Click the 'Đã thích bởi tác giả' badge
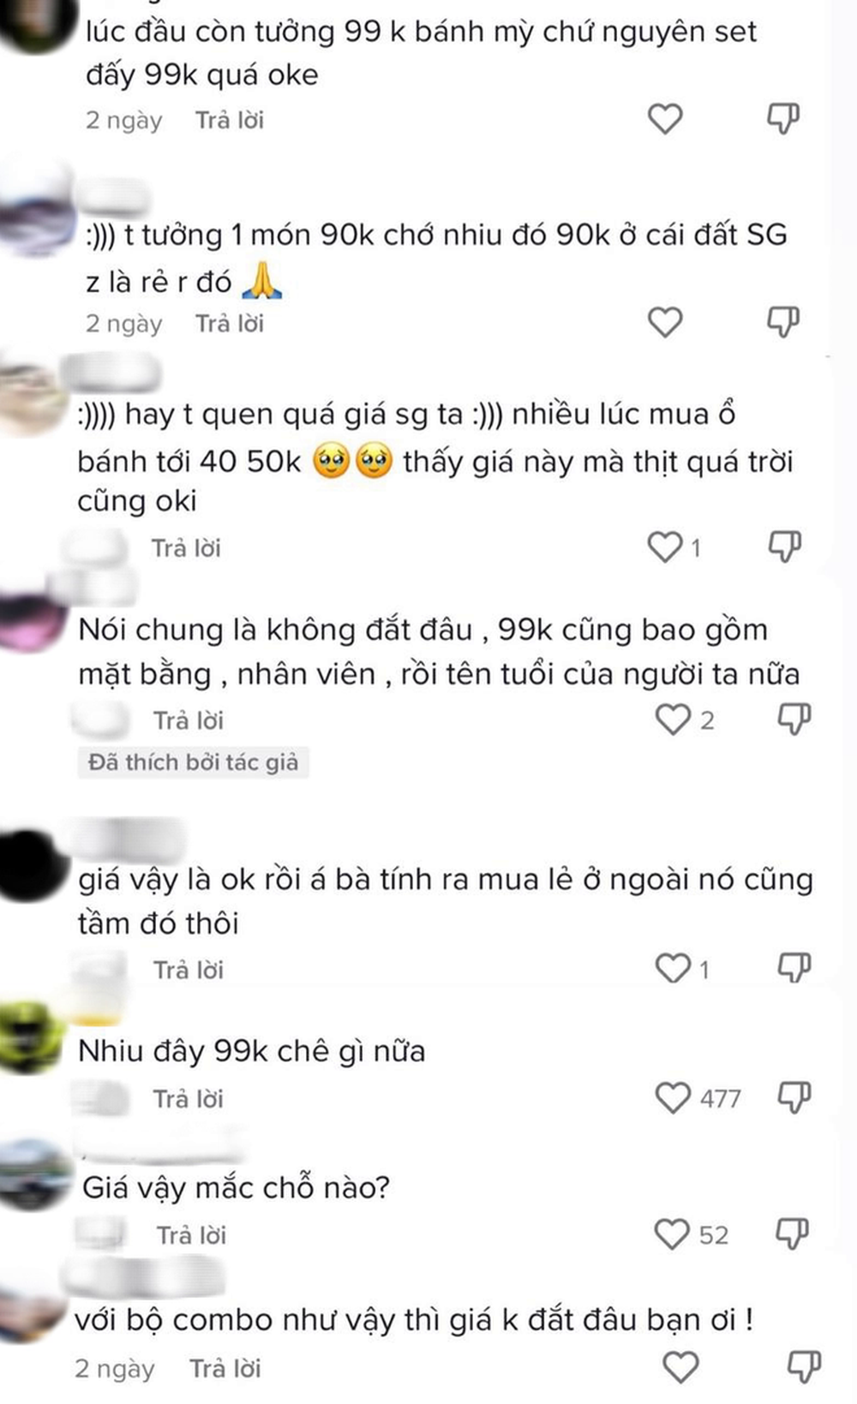 (x=193, y=762)
